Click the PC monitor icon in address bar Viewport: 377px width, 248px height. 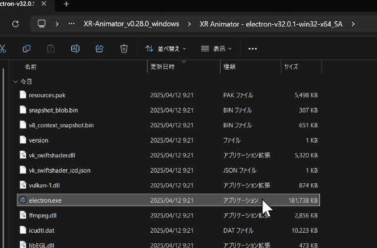[42, 24]
